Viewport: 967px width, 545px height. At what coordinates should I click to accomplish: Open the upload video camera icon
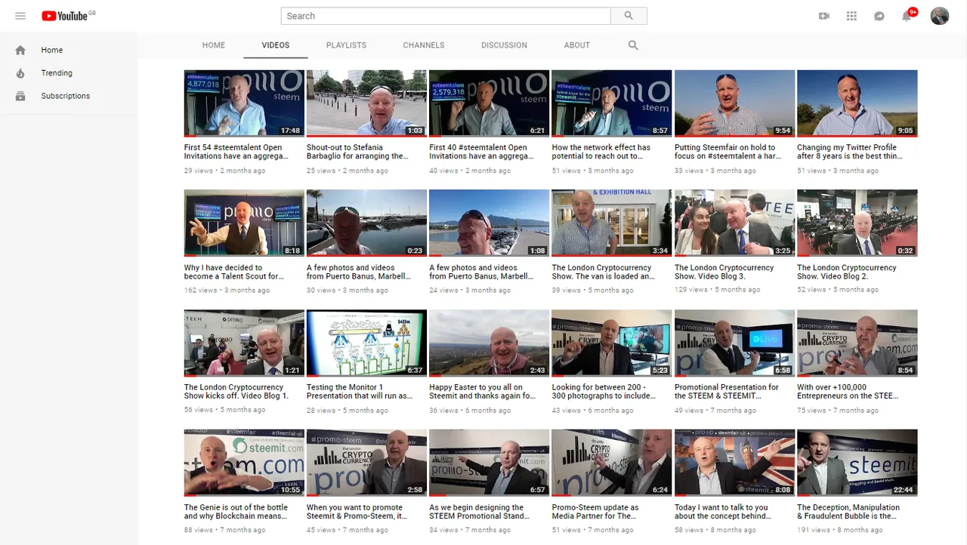coord(824,16)
